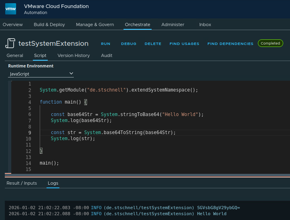Click the horizontal split bar below the editor
The width and height of the screenshot is (290, 220).
(147, 175)
